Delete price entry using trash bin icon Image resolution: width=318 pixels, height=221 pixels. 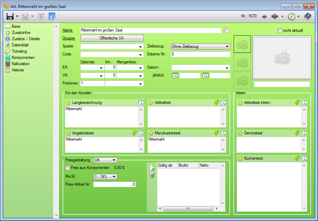pyautogui.click(x=152, y=175)
